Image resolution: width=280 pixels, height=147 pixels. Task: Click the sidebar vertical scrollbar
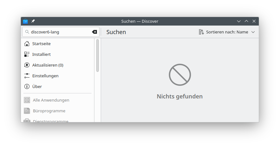point(98,56)
